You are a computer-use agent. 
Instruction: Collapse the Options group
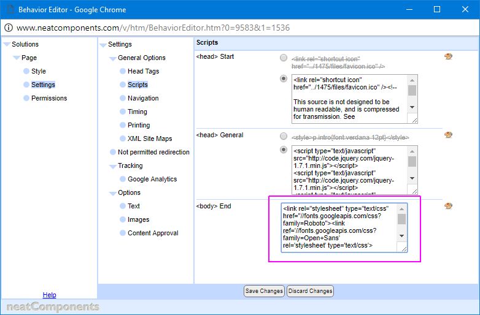pos(113,193)
